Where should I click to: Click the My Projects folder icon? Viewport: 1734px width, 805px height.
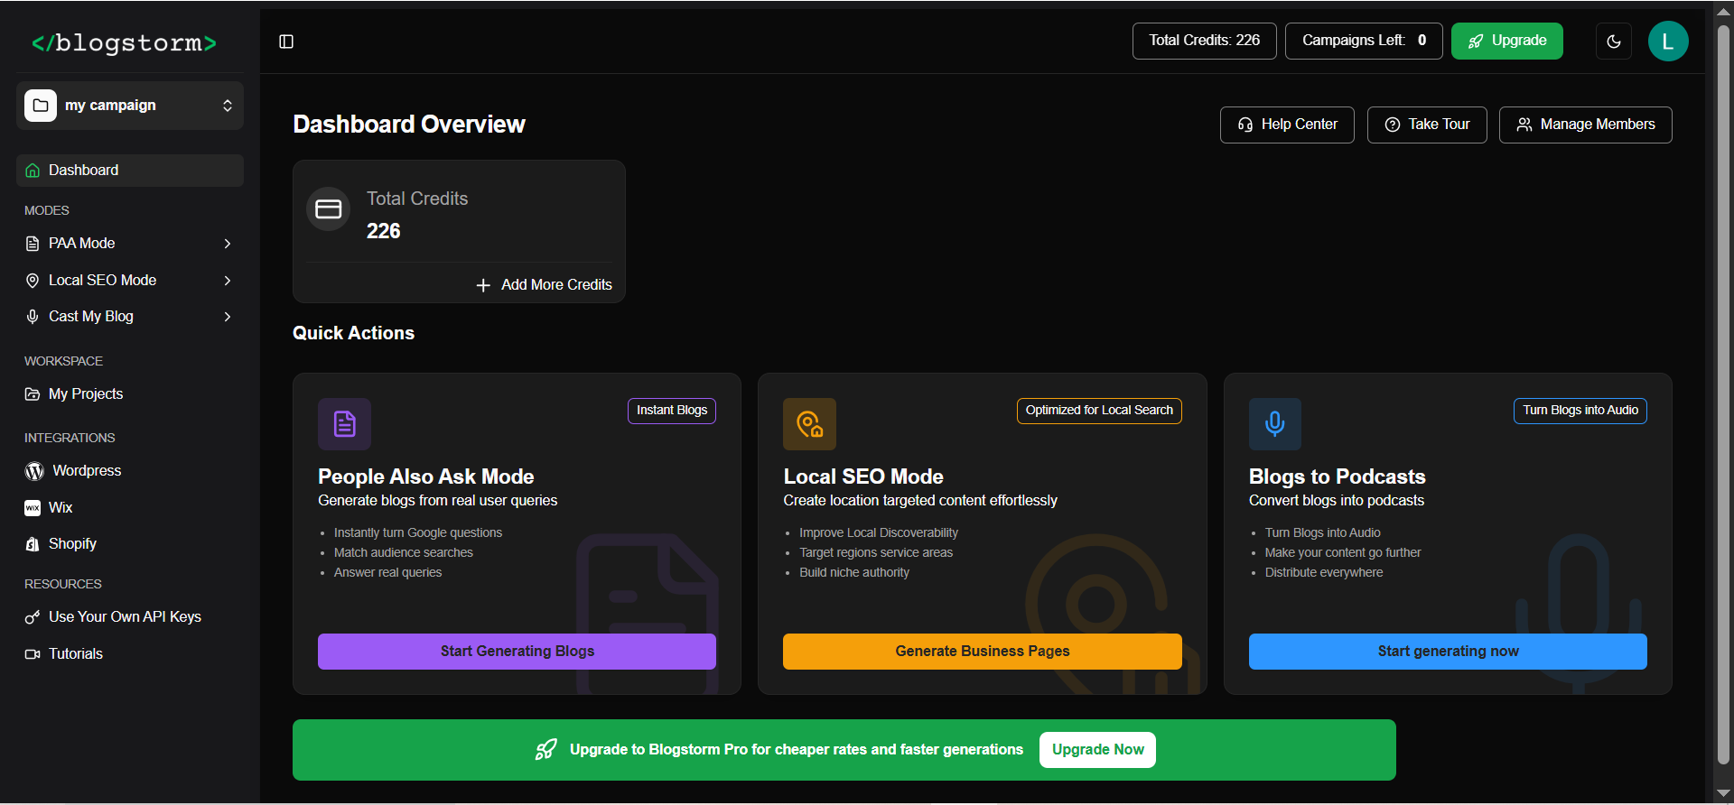33,394
